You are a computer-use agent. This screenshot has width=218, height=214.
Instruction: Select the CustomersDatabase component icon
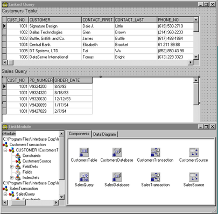tap(117, 152)
